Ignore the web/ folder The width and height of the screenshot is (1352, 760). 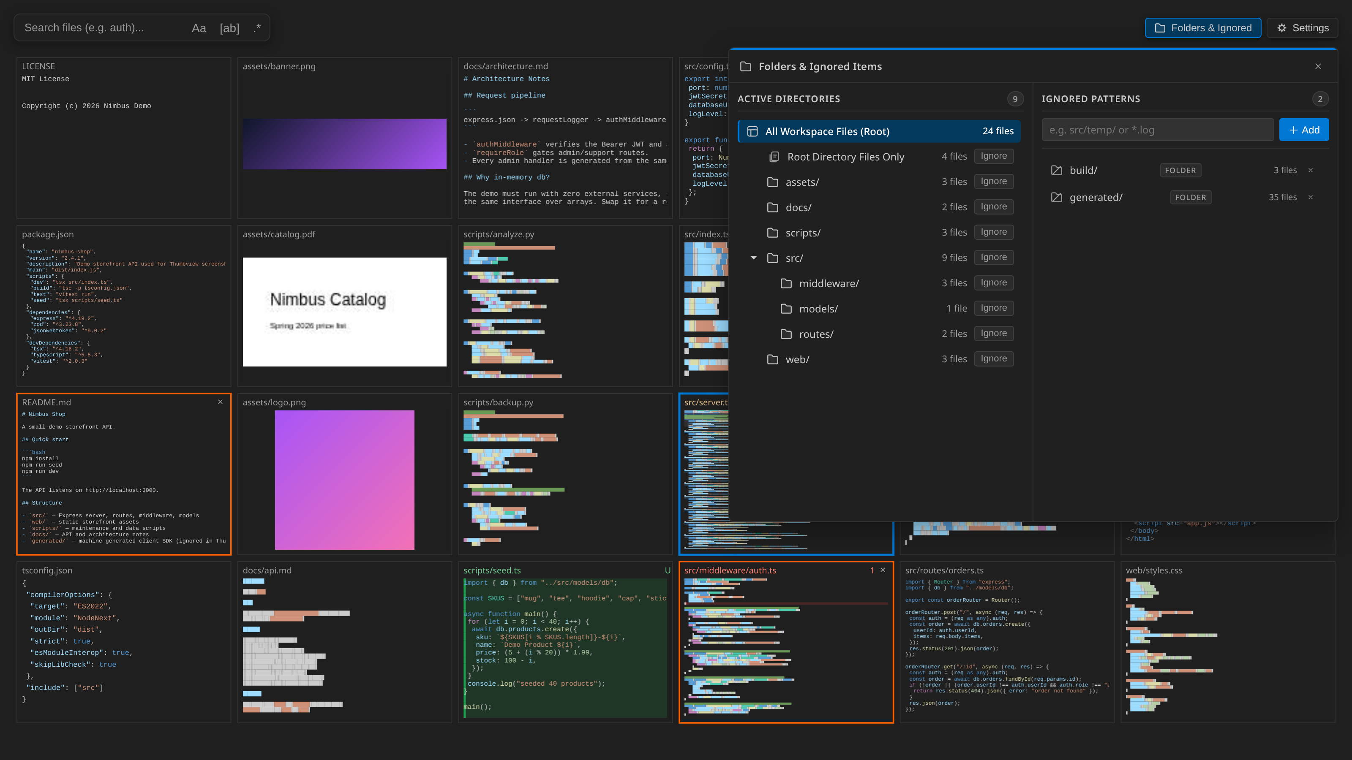[994, 359]
